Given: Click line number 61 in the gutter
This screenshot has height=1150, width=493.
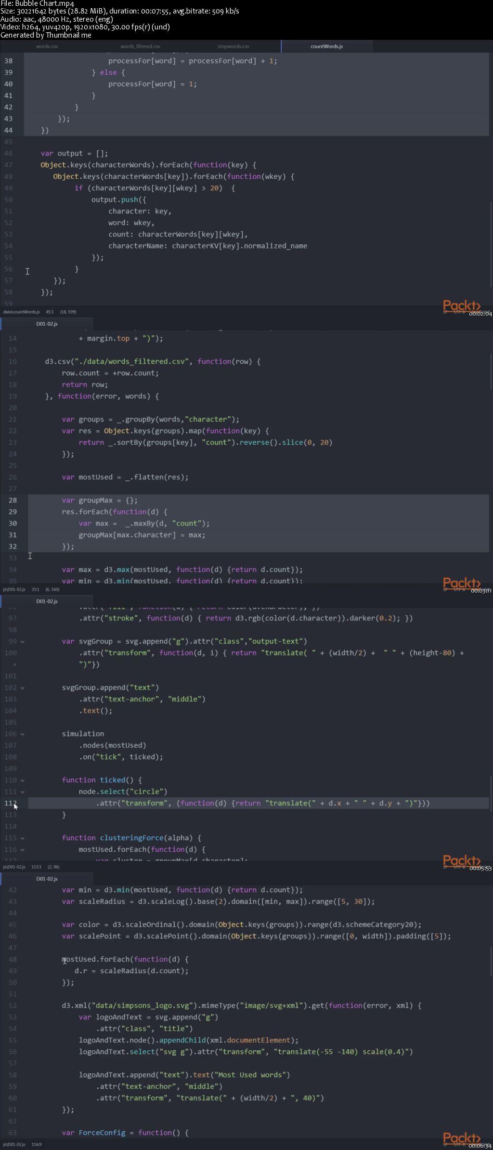Looking at the screenshot, I should click(x=13, y=1110).
